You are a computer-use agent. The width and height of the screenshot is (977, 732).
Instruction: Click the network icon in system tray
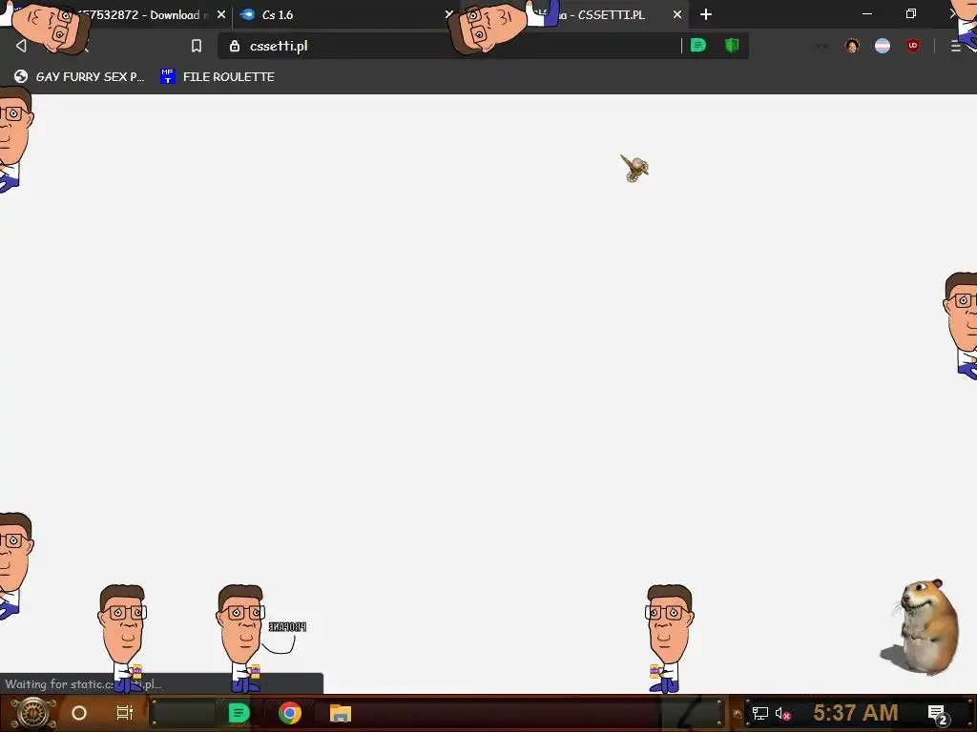(x=760, y=713)
